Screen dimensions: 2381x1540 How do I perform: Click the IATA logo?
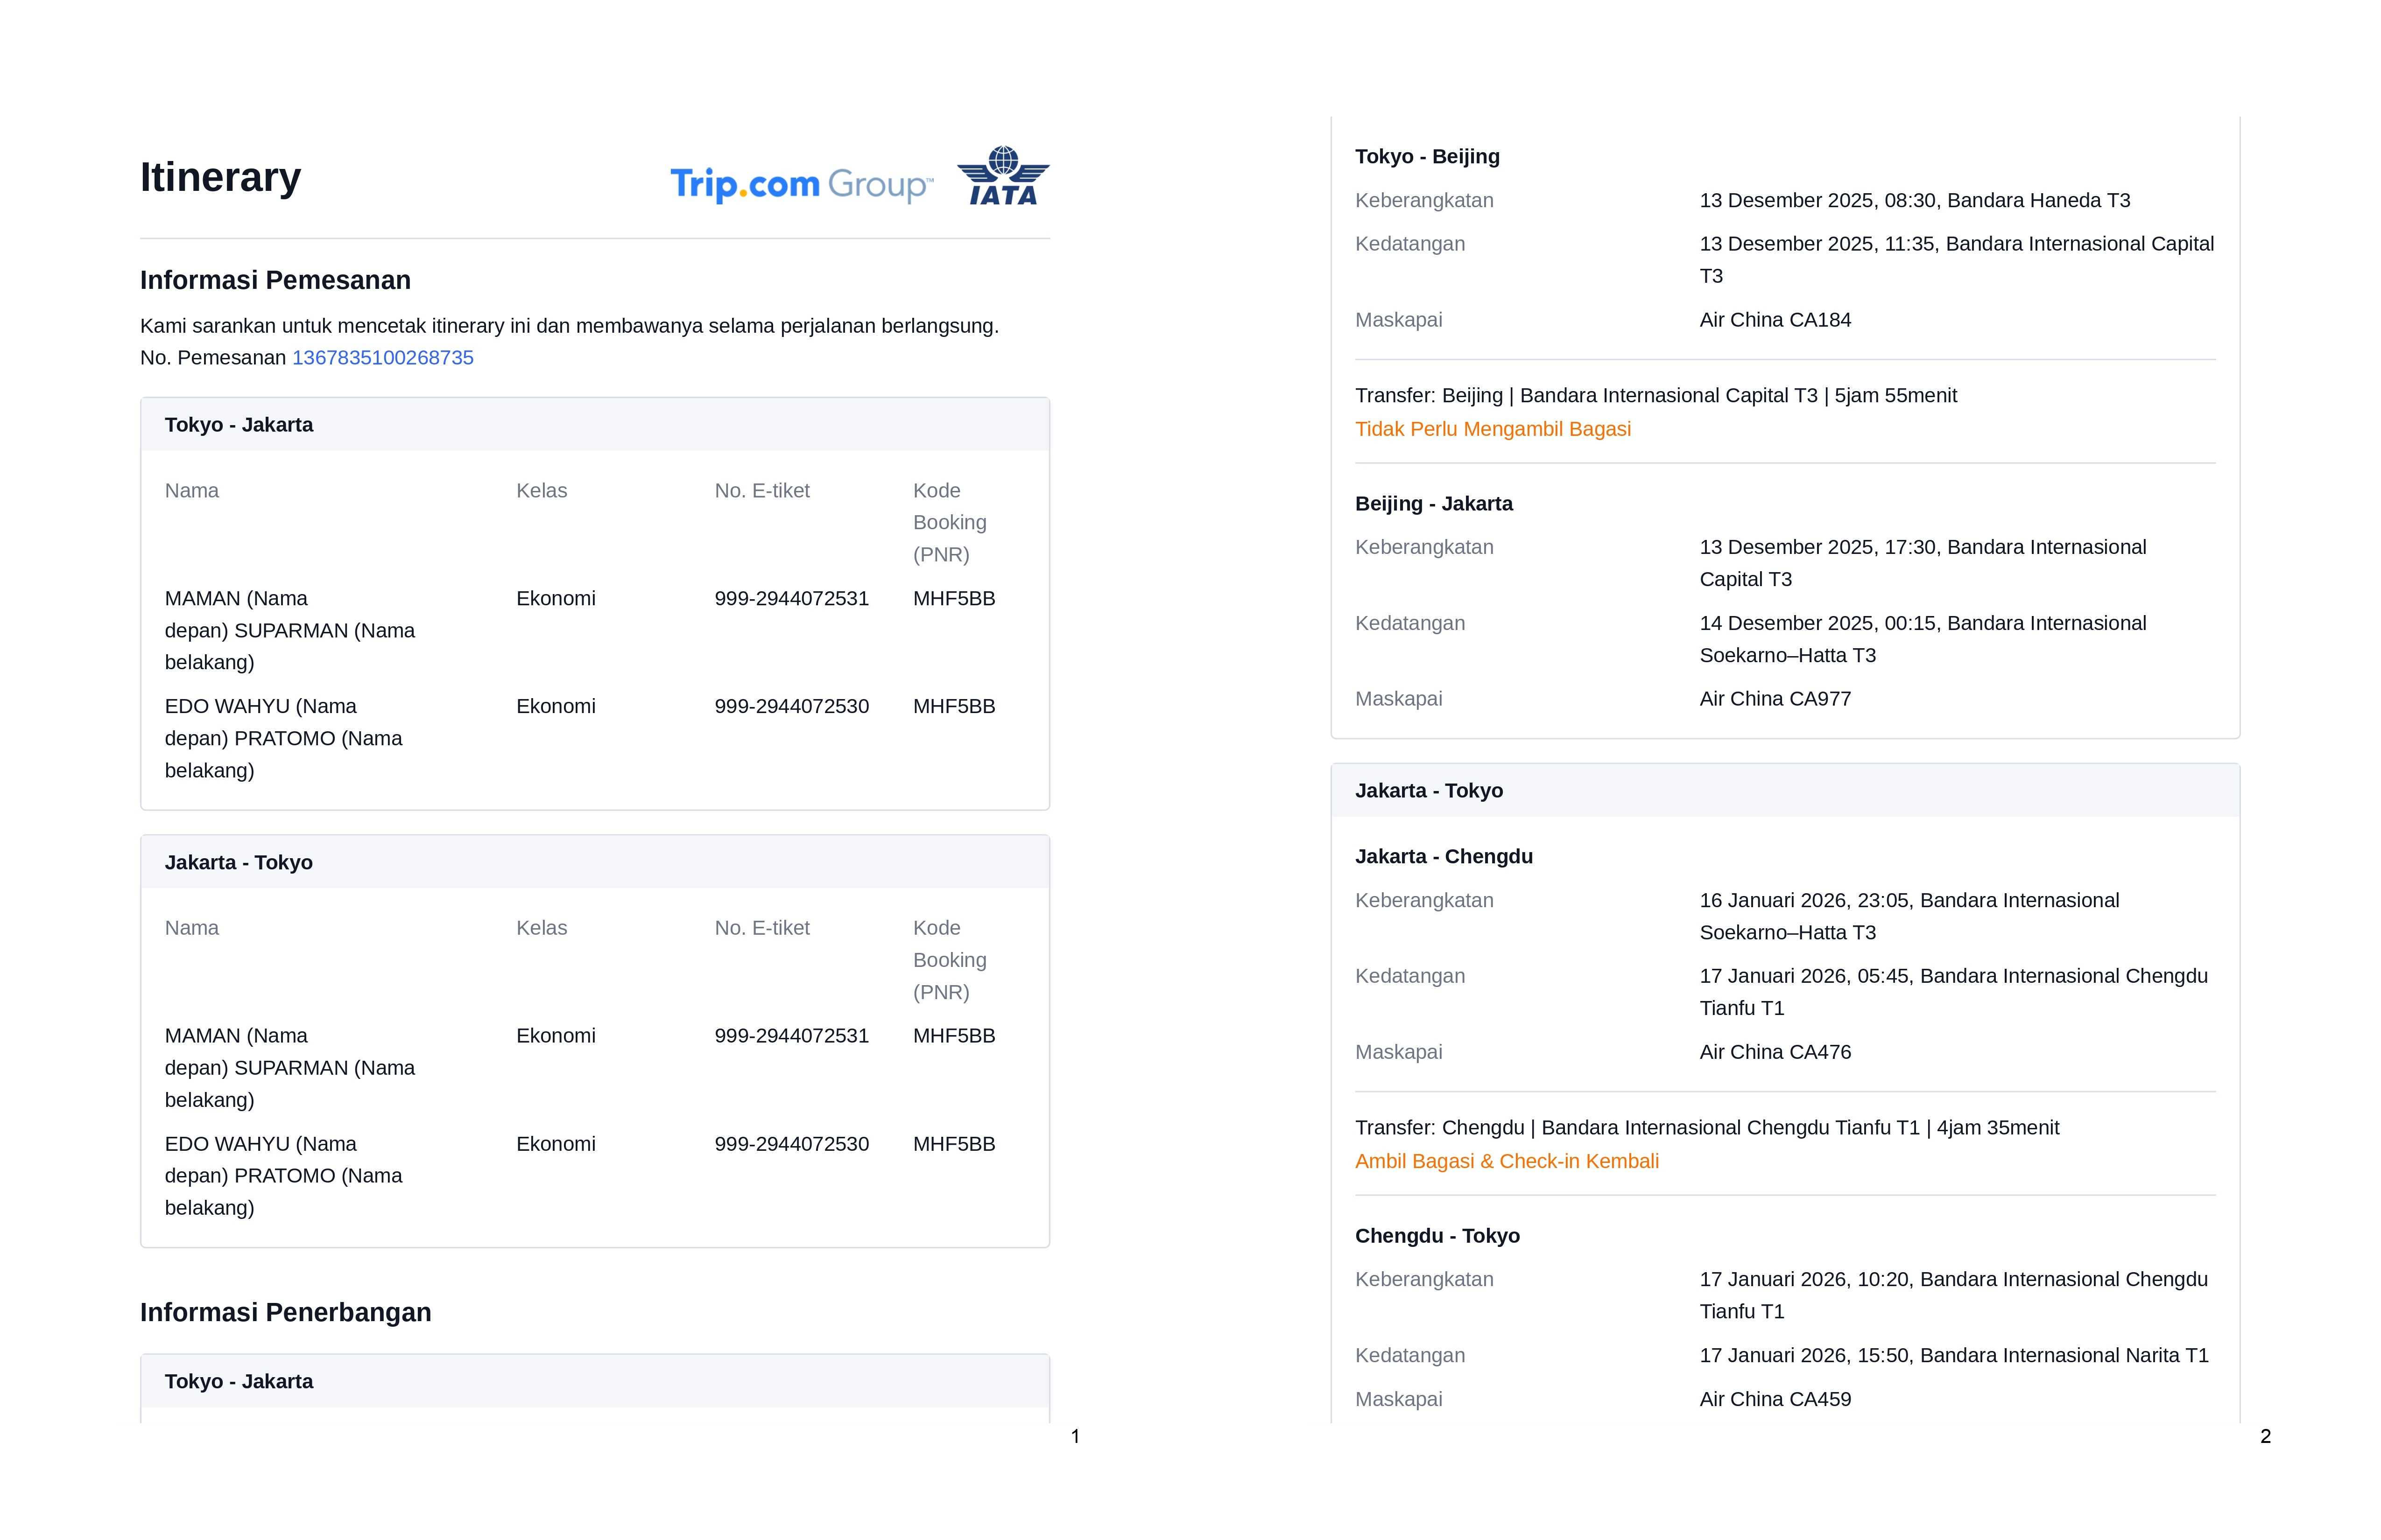[1002, 177]
